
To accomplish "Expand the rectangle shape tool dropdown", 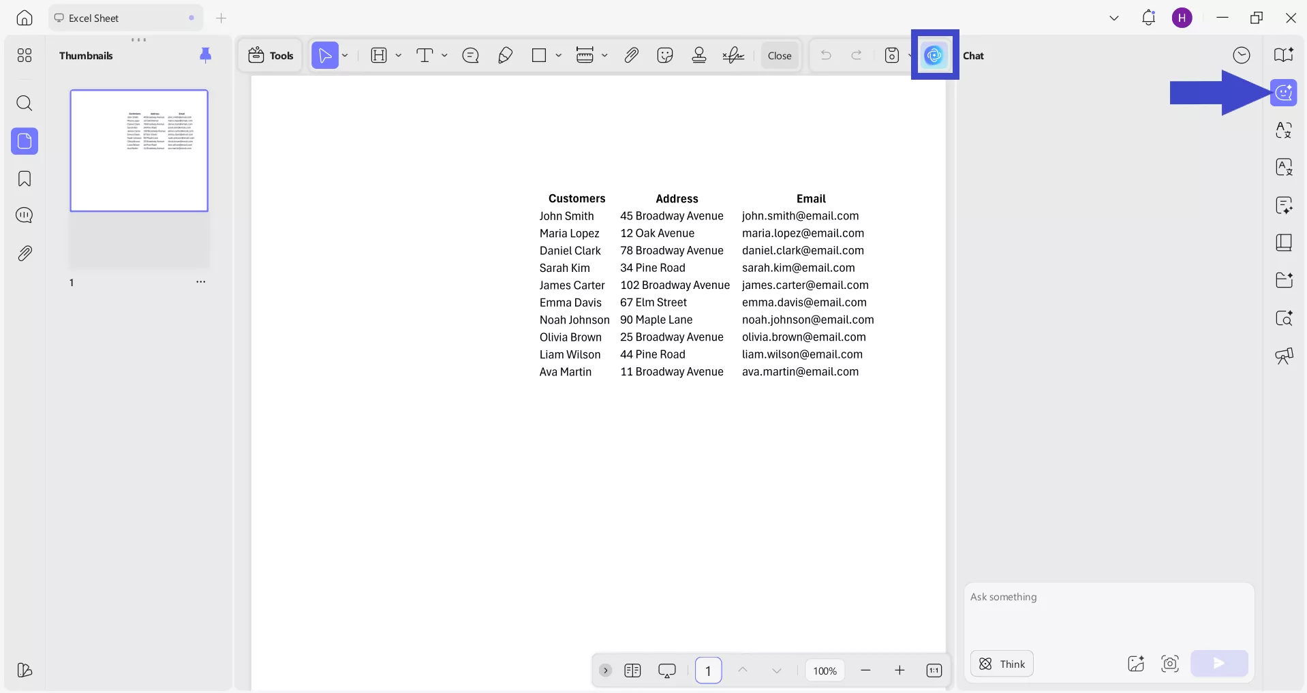I will 559,55.
